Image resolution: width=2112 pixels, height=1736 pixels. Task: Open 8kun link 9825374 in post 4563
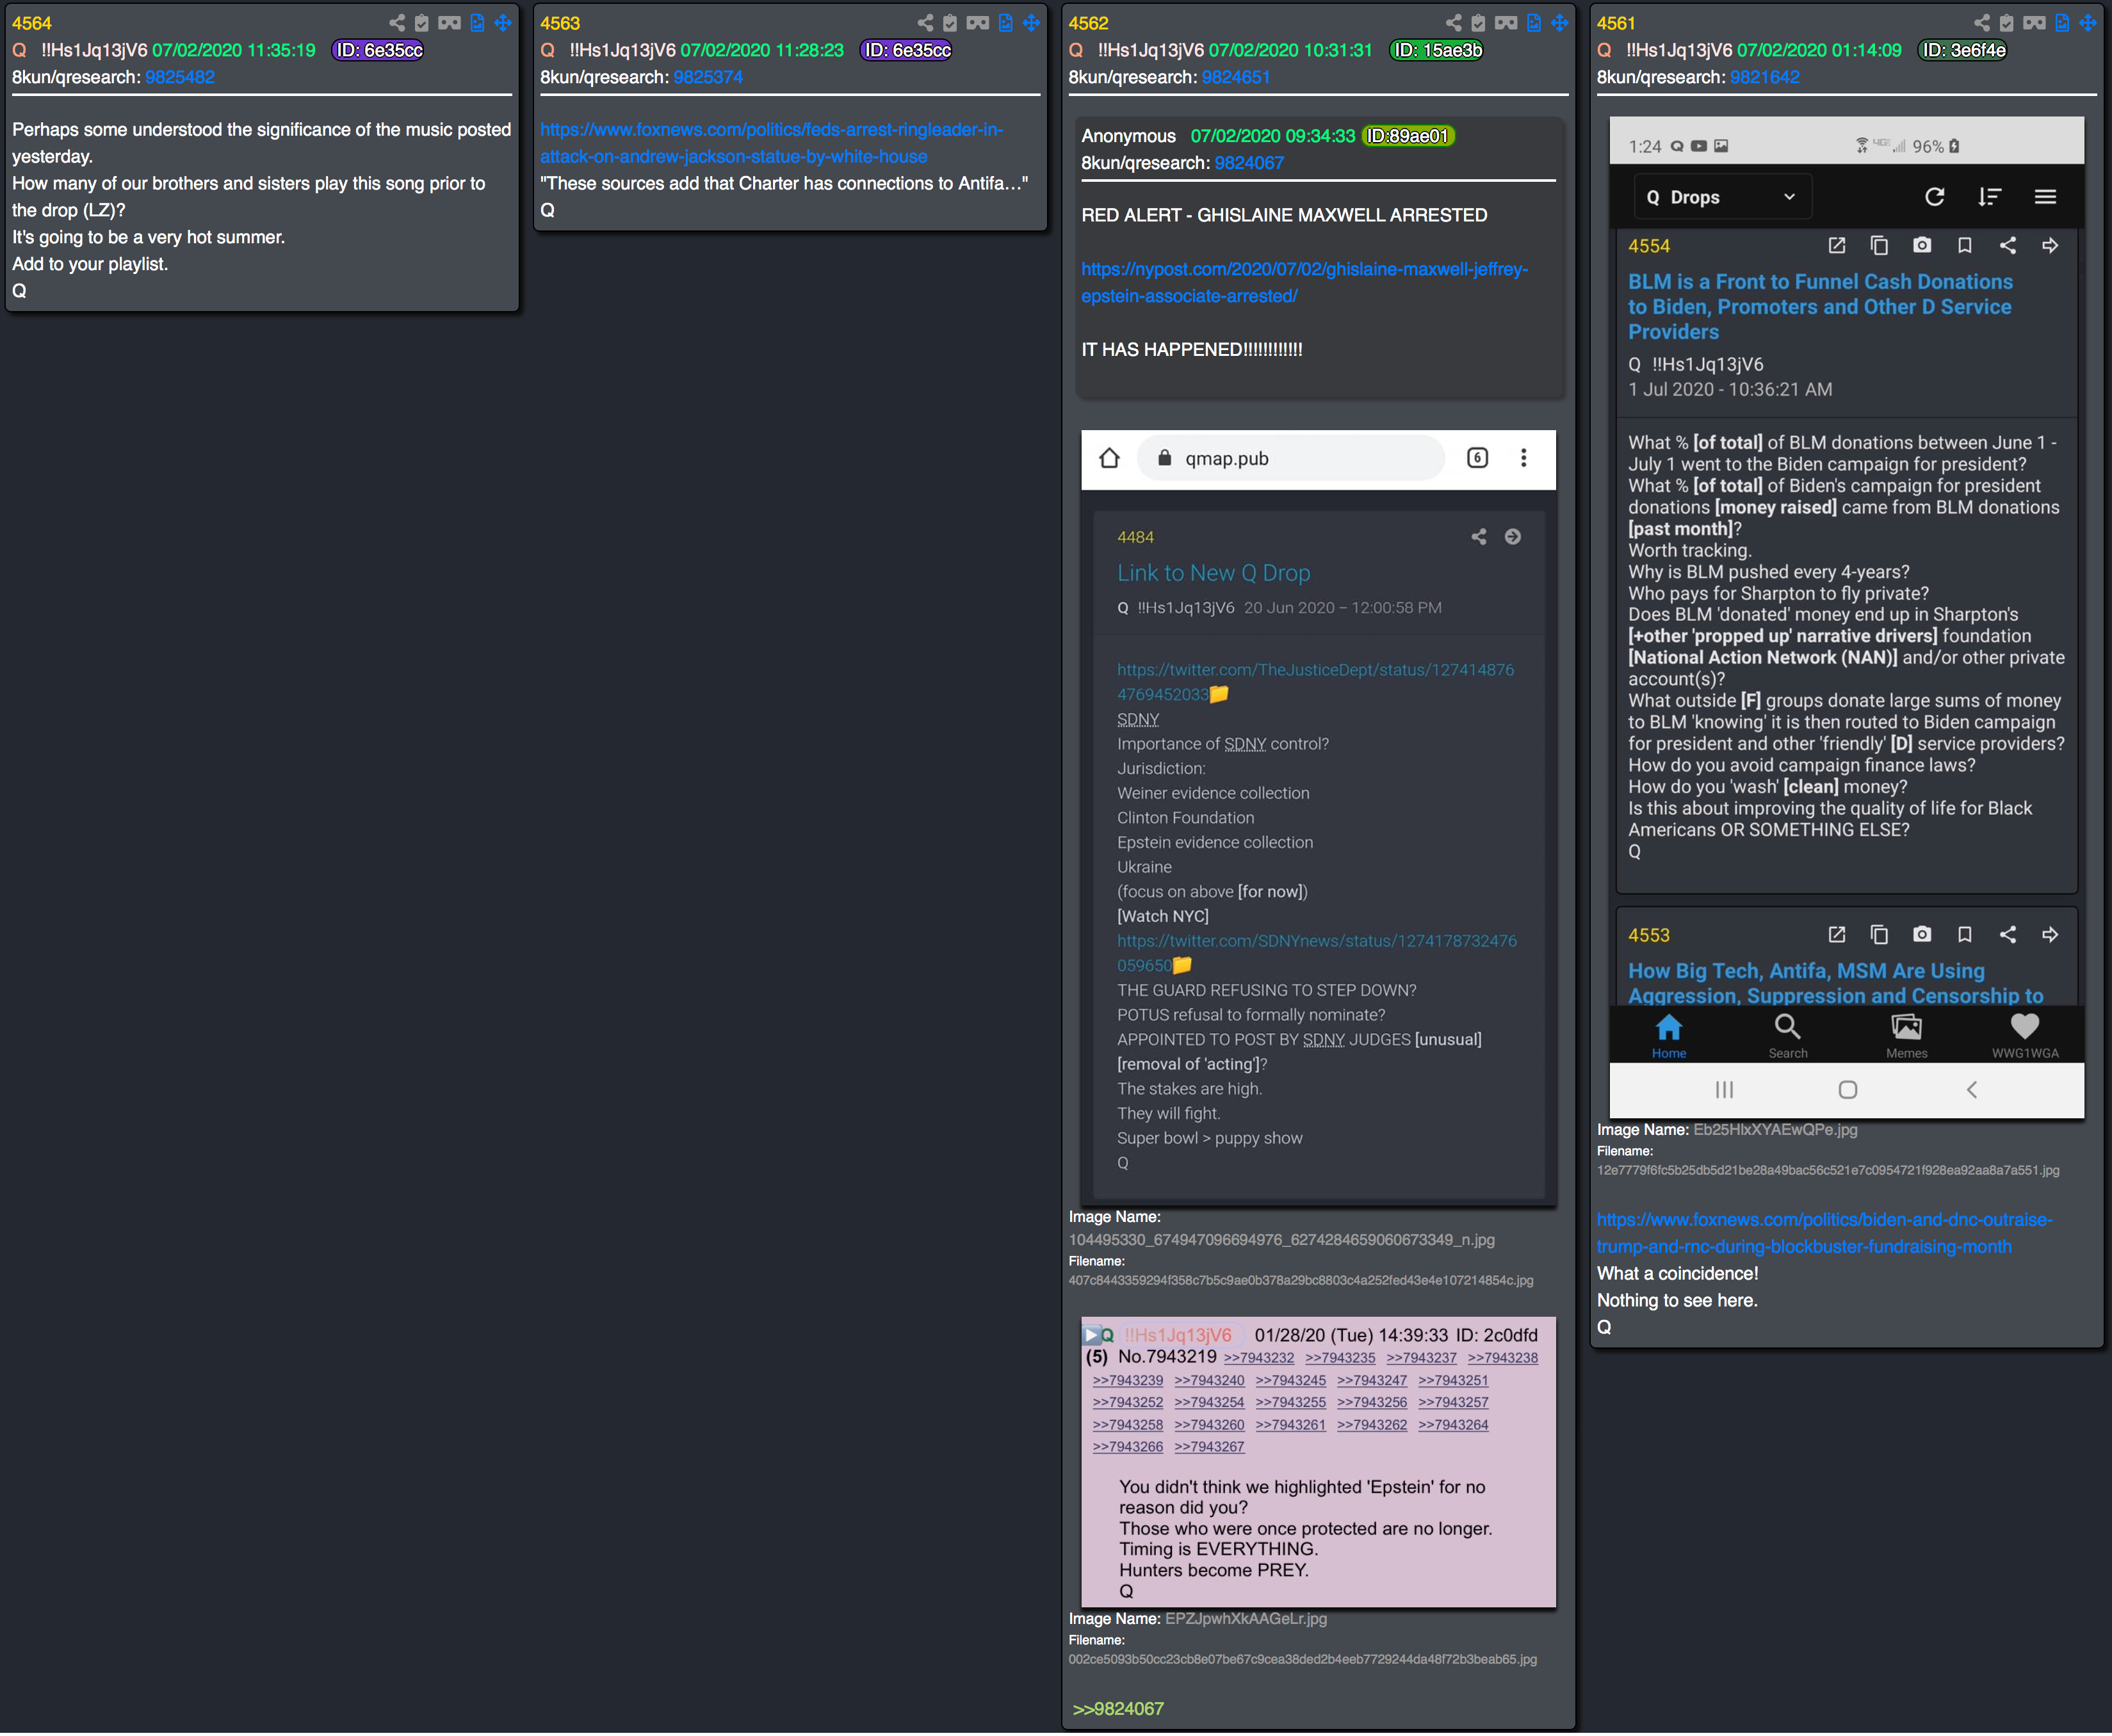(708, 77)
